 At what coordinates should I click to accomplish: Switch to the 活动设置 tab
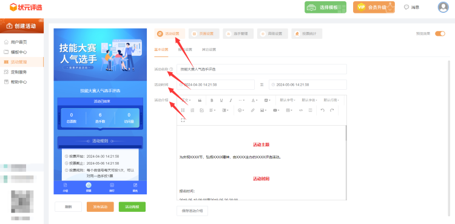click(169, 34)
